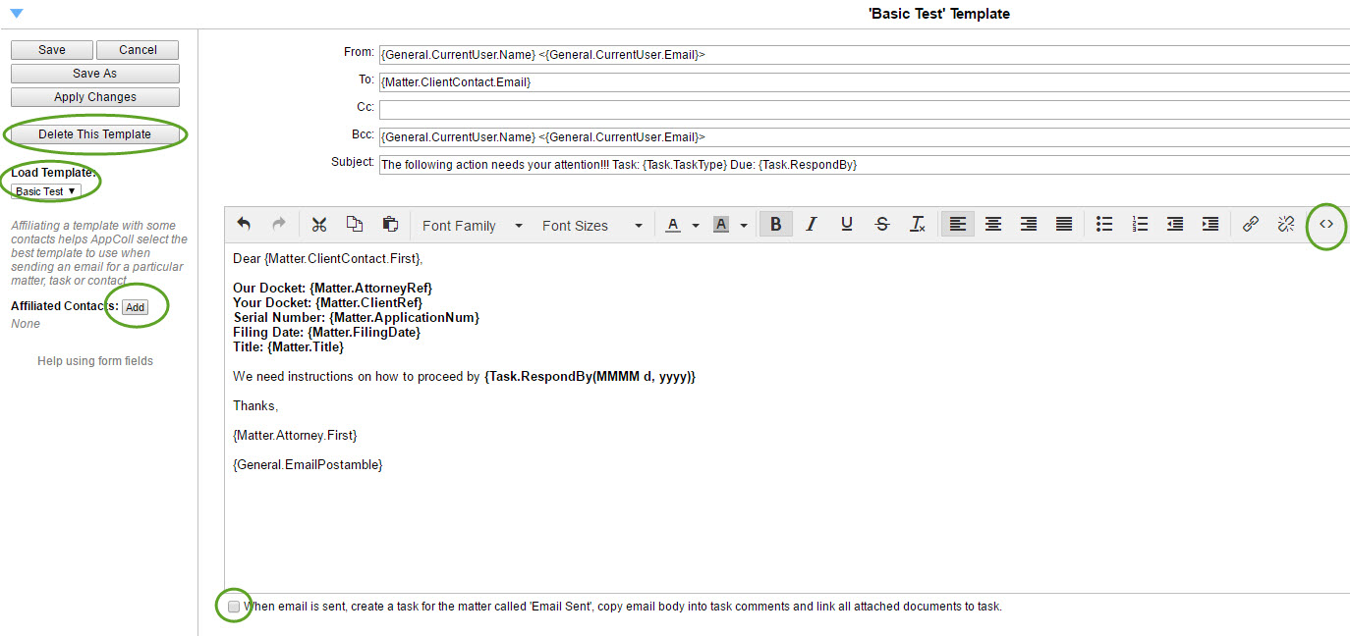Click the Remove Link icon
Viewport: 1350px width, 636px height.
(x=1285, y=224)
